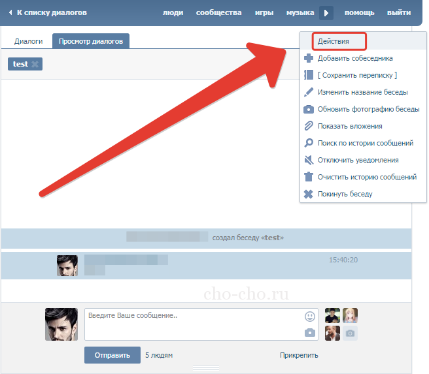This screenshot has width=429, height=374.
Task: Open the Прикрепить attach menu
Action: click(299, 355)
